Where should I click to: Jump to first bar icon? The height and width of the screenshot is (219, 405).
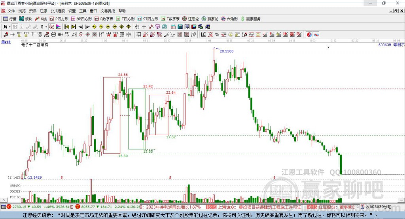[66, 26]
